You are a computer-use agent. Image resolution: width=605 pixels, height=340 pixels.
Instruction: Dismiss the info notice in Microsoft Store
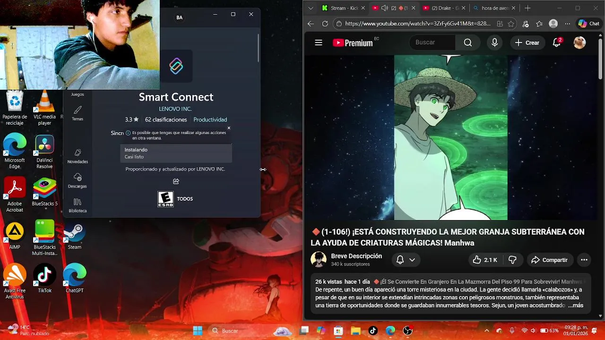(229, 128)
